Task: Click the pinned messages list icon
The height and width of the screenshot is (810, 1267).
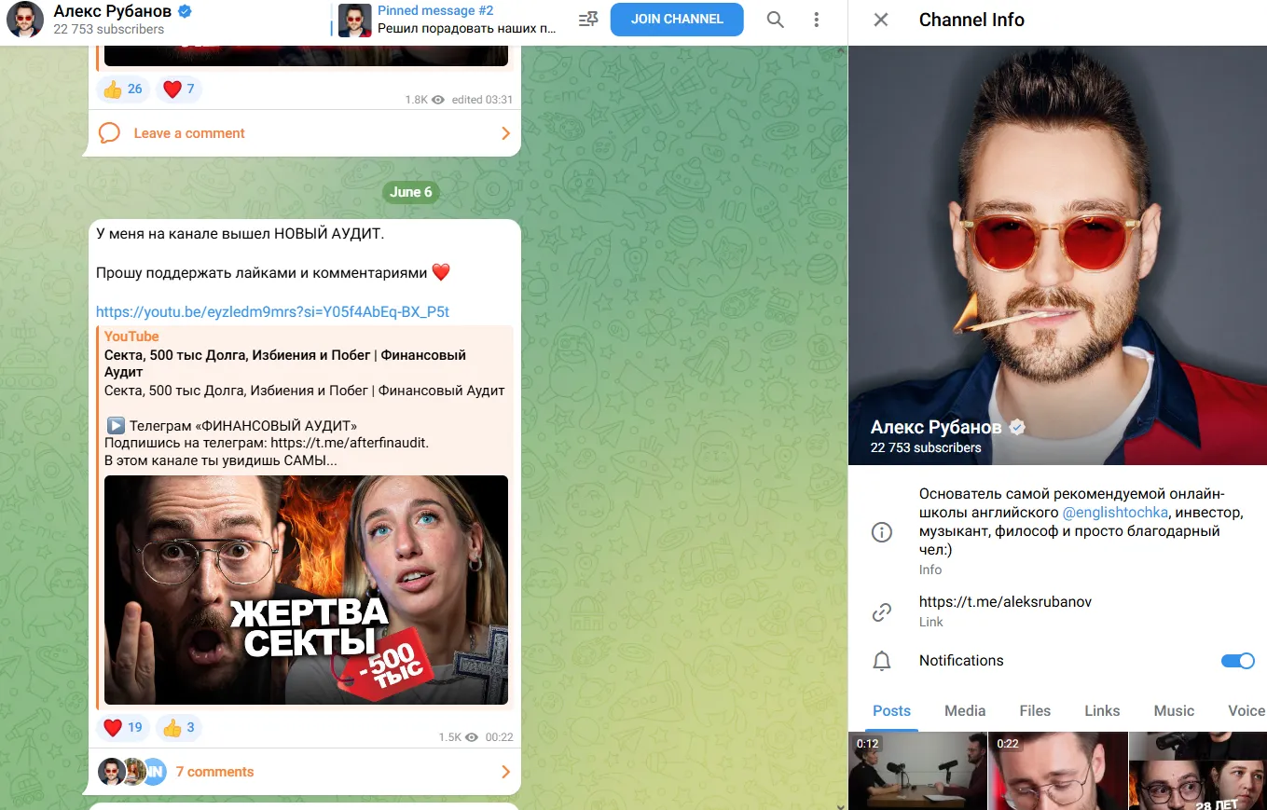Action: pos(587,20)
